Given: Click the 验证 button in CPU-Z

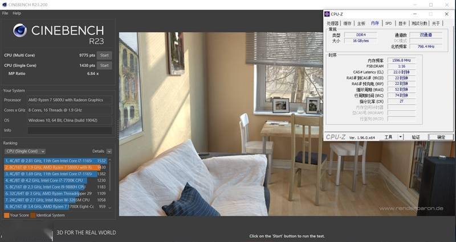Looking at the screenshot, I should pyautogui.click(x=416, y=137).
